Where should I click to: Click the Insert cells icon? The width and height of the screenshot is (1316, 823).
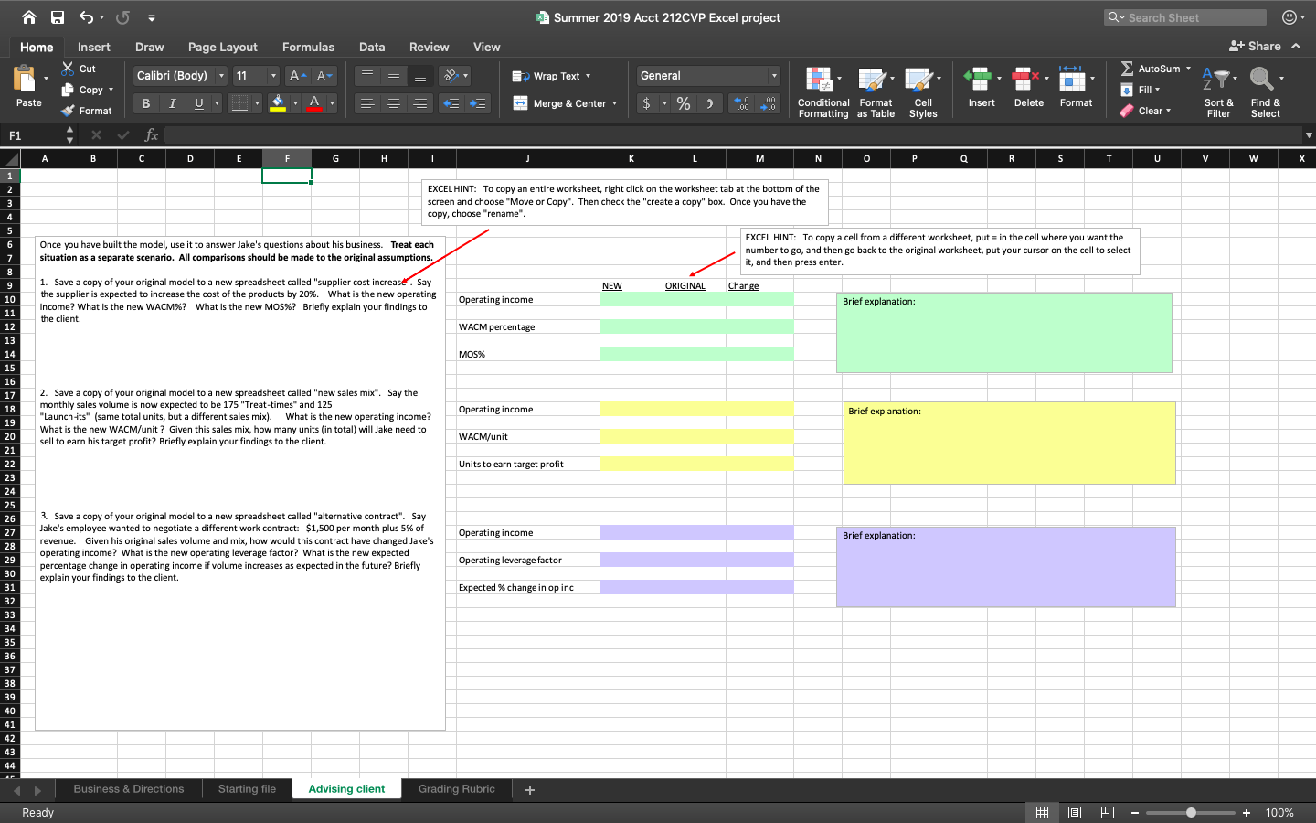click(x=977, y=80)
